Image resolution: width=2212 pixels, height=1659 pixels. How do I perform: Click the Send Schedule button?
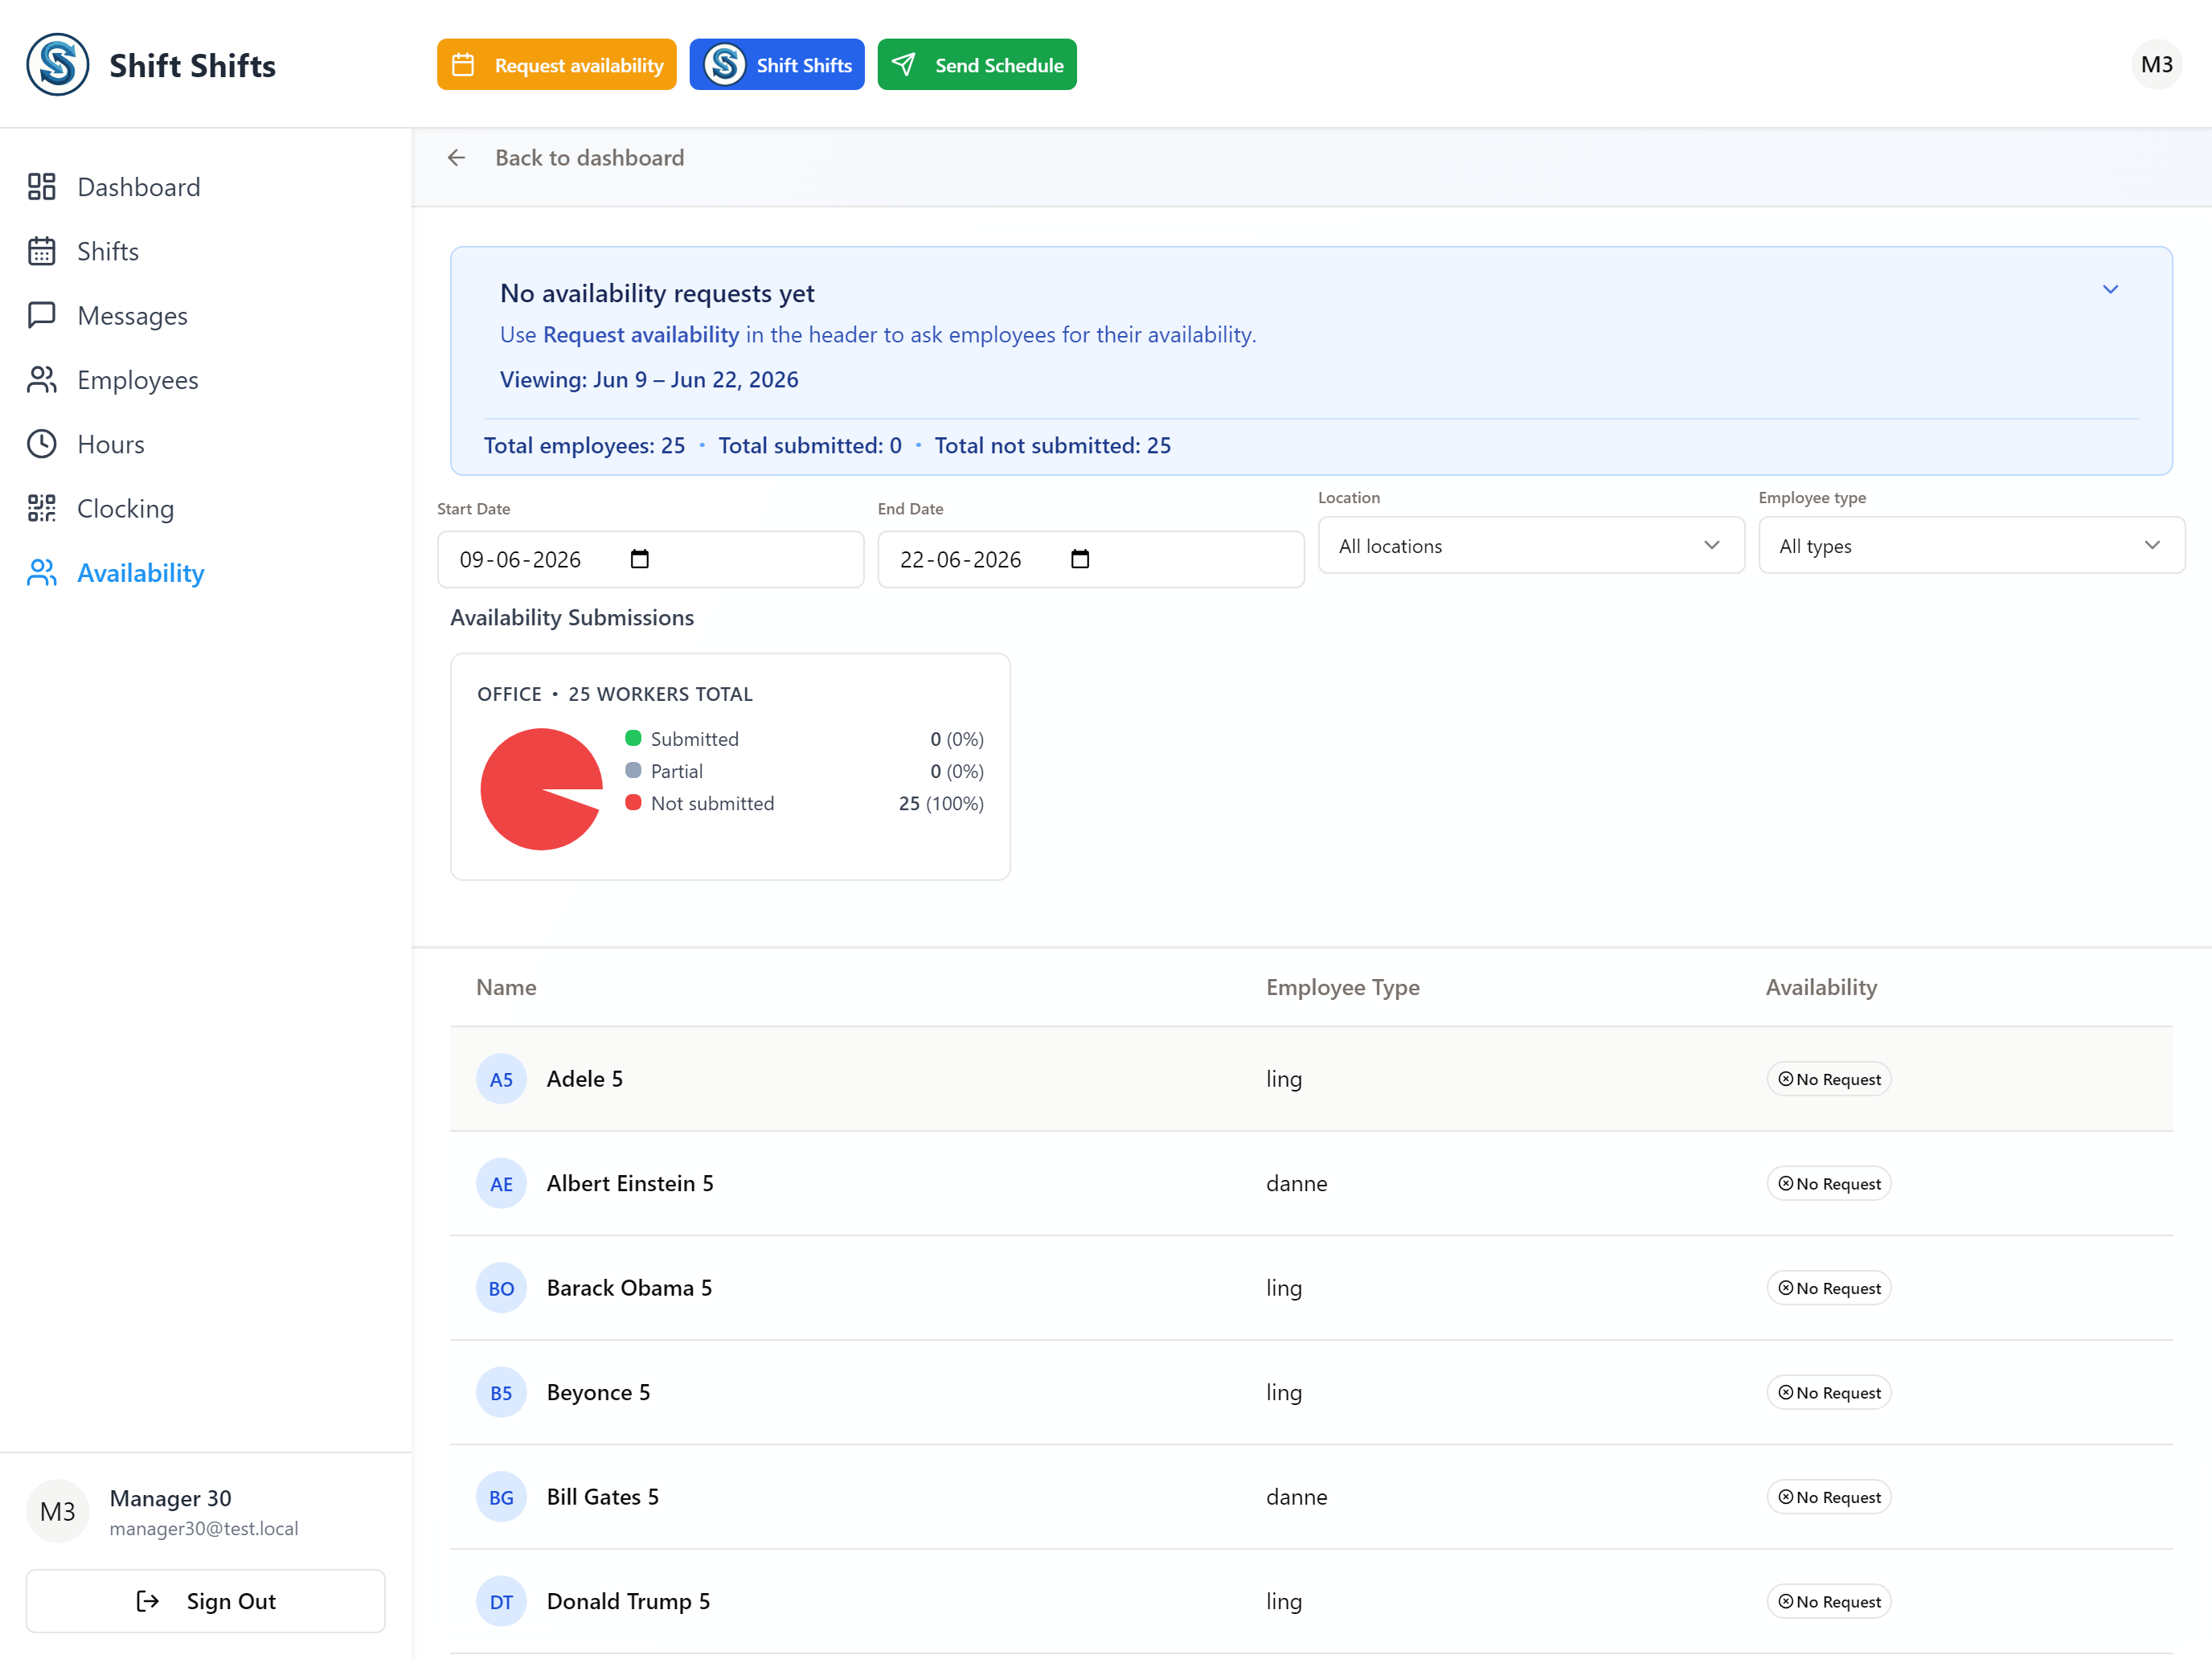coord(977,65)
